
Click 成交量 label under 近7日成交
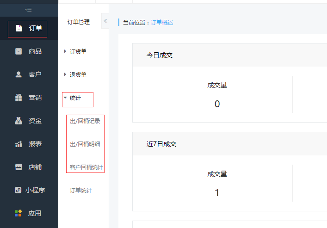click(x=217, y=174)
